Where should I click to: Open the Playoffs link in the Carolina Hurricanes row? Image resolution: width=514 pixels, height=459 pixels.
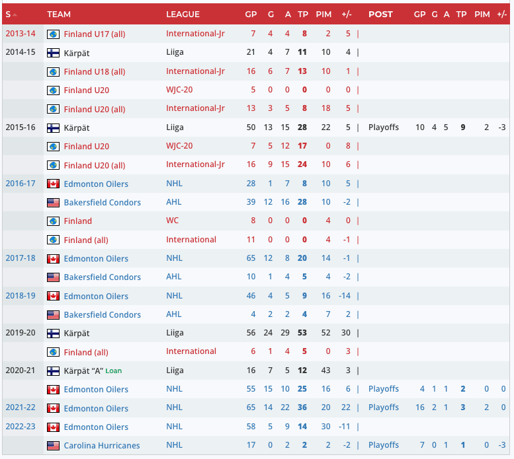[384, 445]
